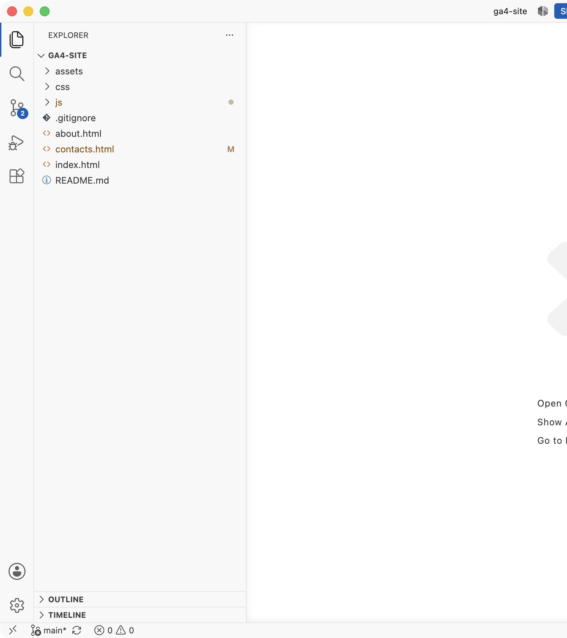Screen dimensions: 567x638
Task: Expand the css folder
Action: pos(140,87)
